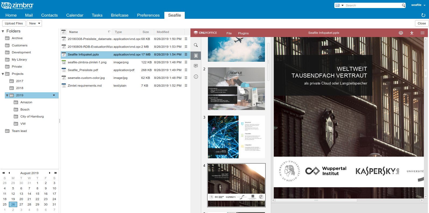Click the slide thumbnails vertical scrollbar
This screenshot has width=429, height=213.
[x=268, y=62]
